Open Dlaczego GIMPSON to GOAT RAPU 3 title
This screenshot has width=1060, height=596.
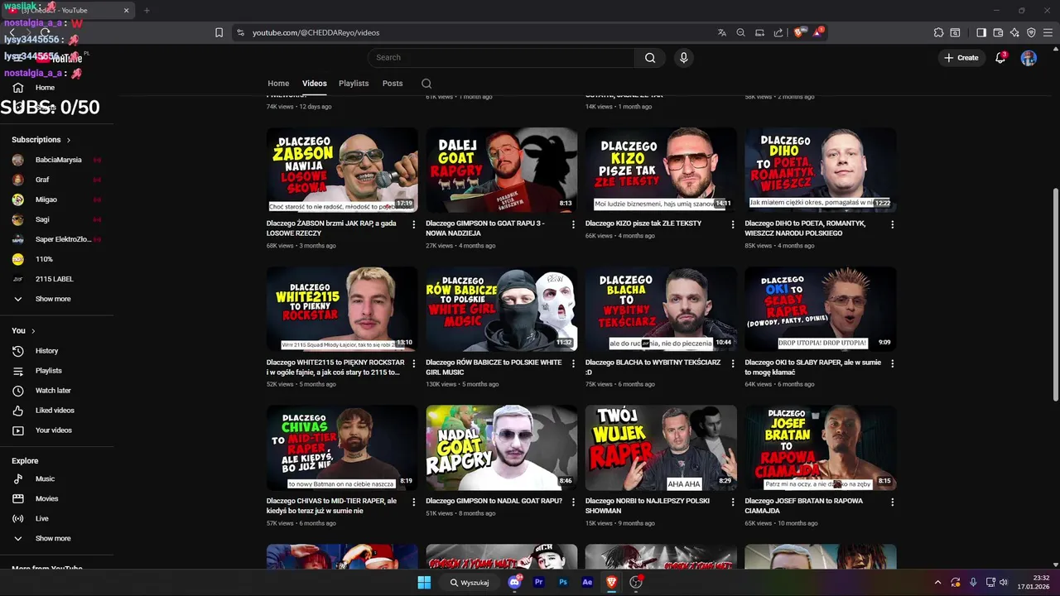tap(485, 228)
